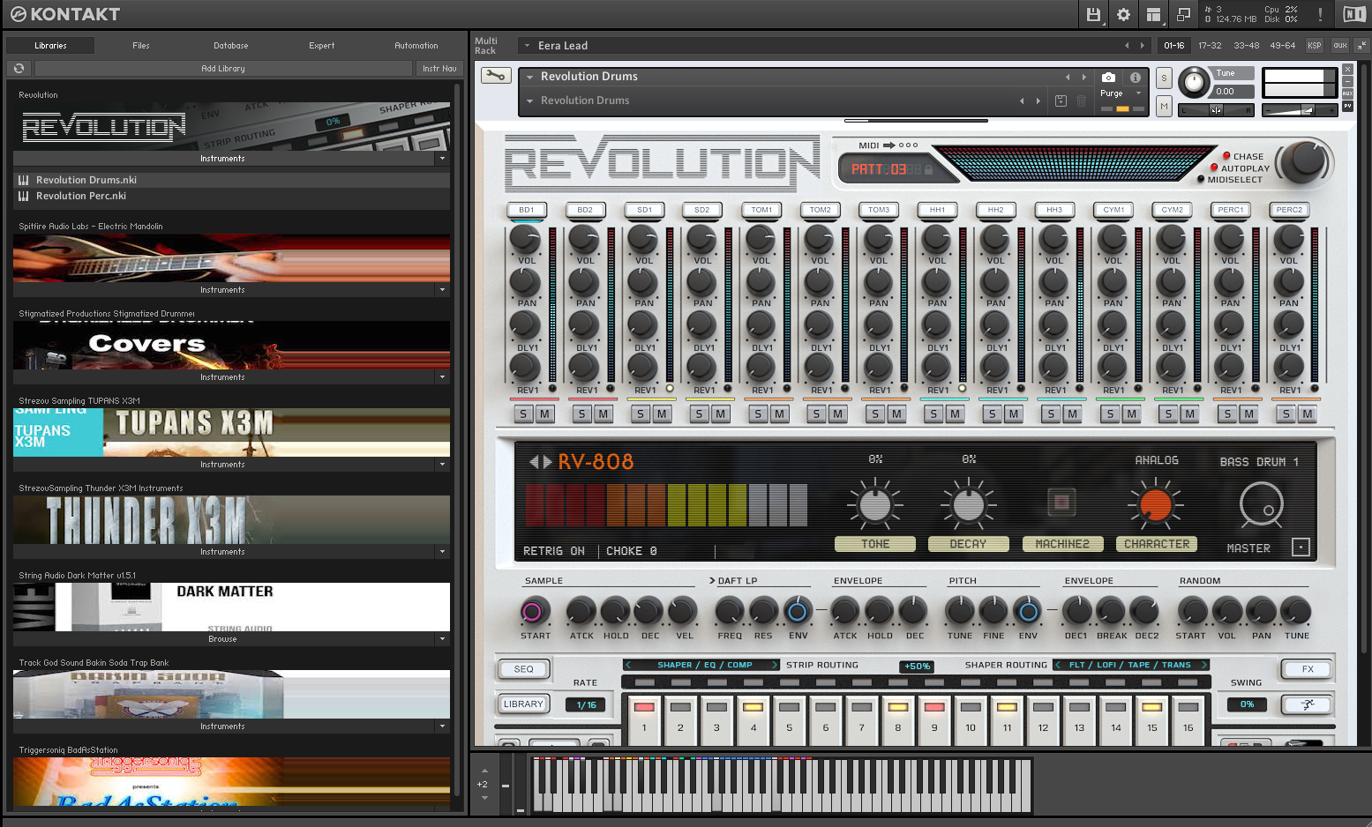
Task: Open the instrument info icon
Action: [x=1136, y=77]
